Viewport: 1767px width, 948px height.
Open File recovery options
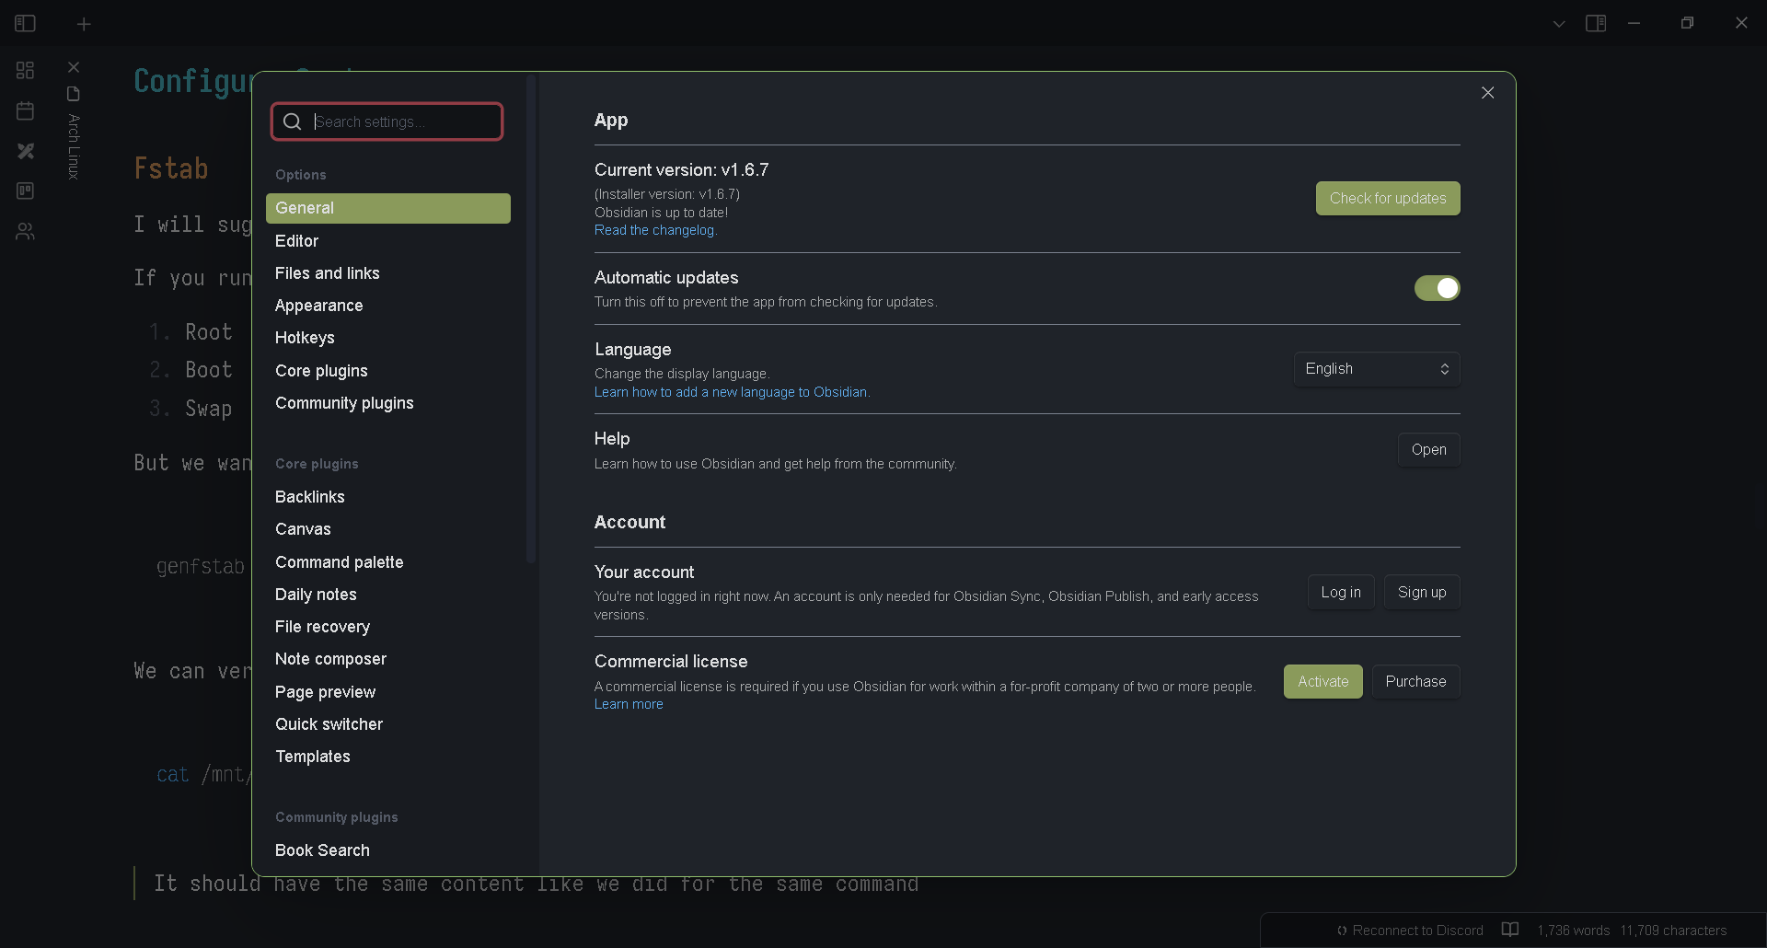coord(388,627)
